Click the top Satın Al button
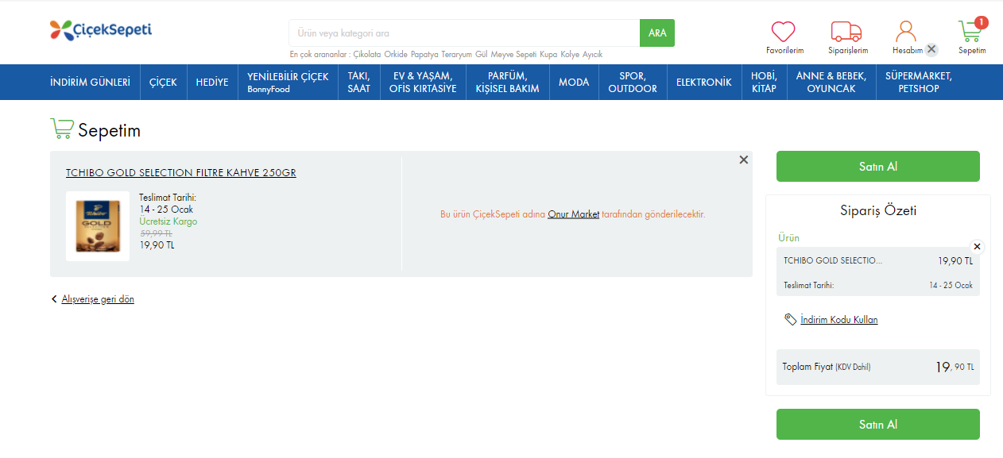Image resolution: width=1003 pixels, height=458 pixels. coord(878,167)
